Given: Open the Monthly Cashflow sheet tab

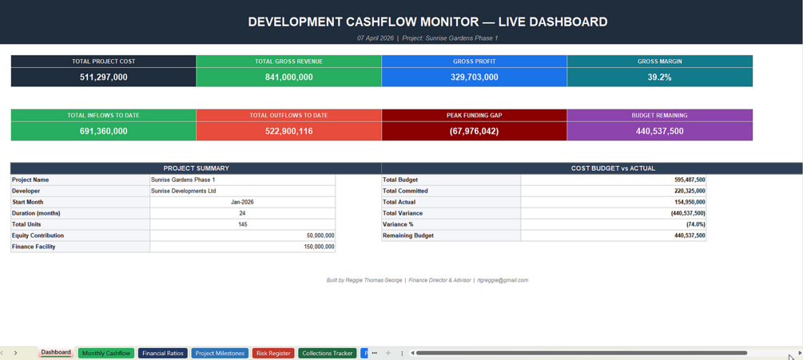Looking at the screenshot, I should point(106,354).
